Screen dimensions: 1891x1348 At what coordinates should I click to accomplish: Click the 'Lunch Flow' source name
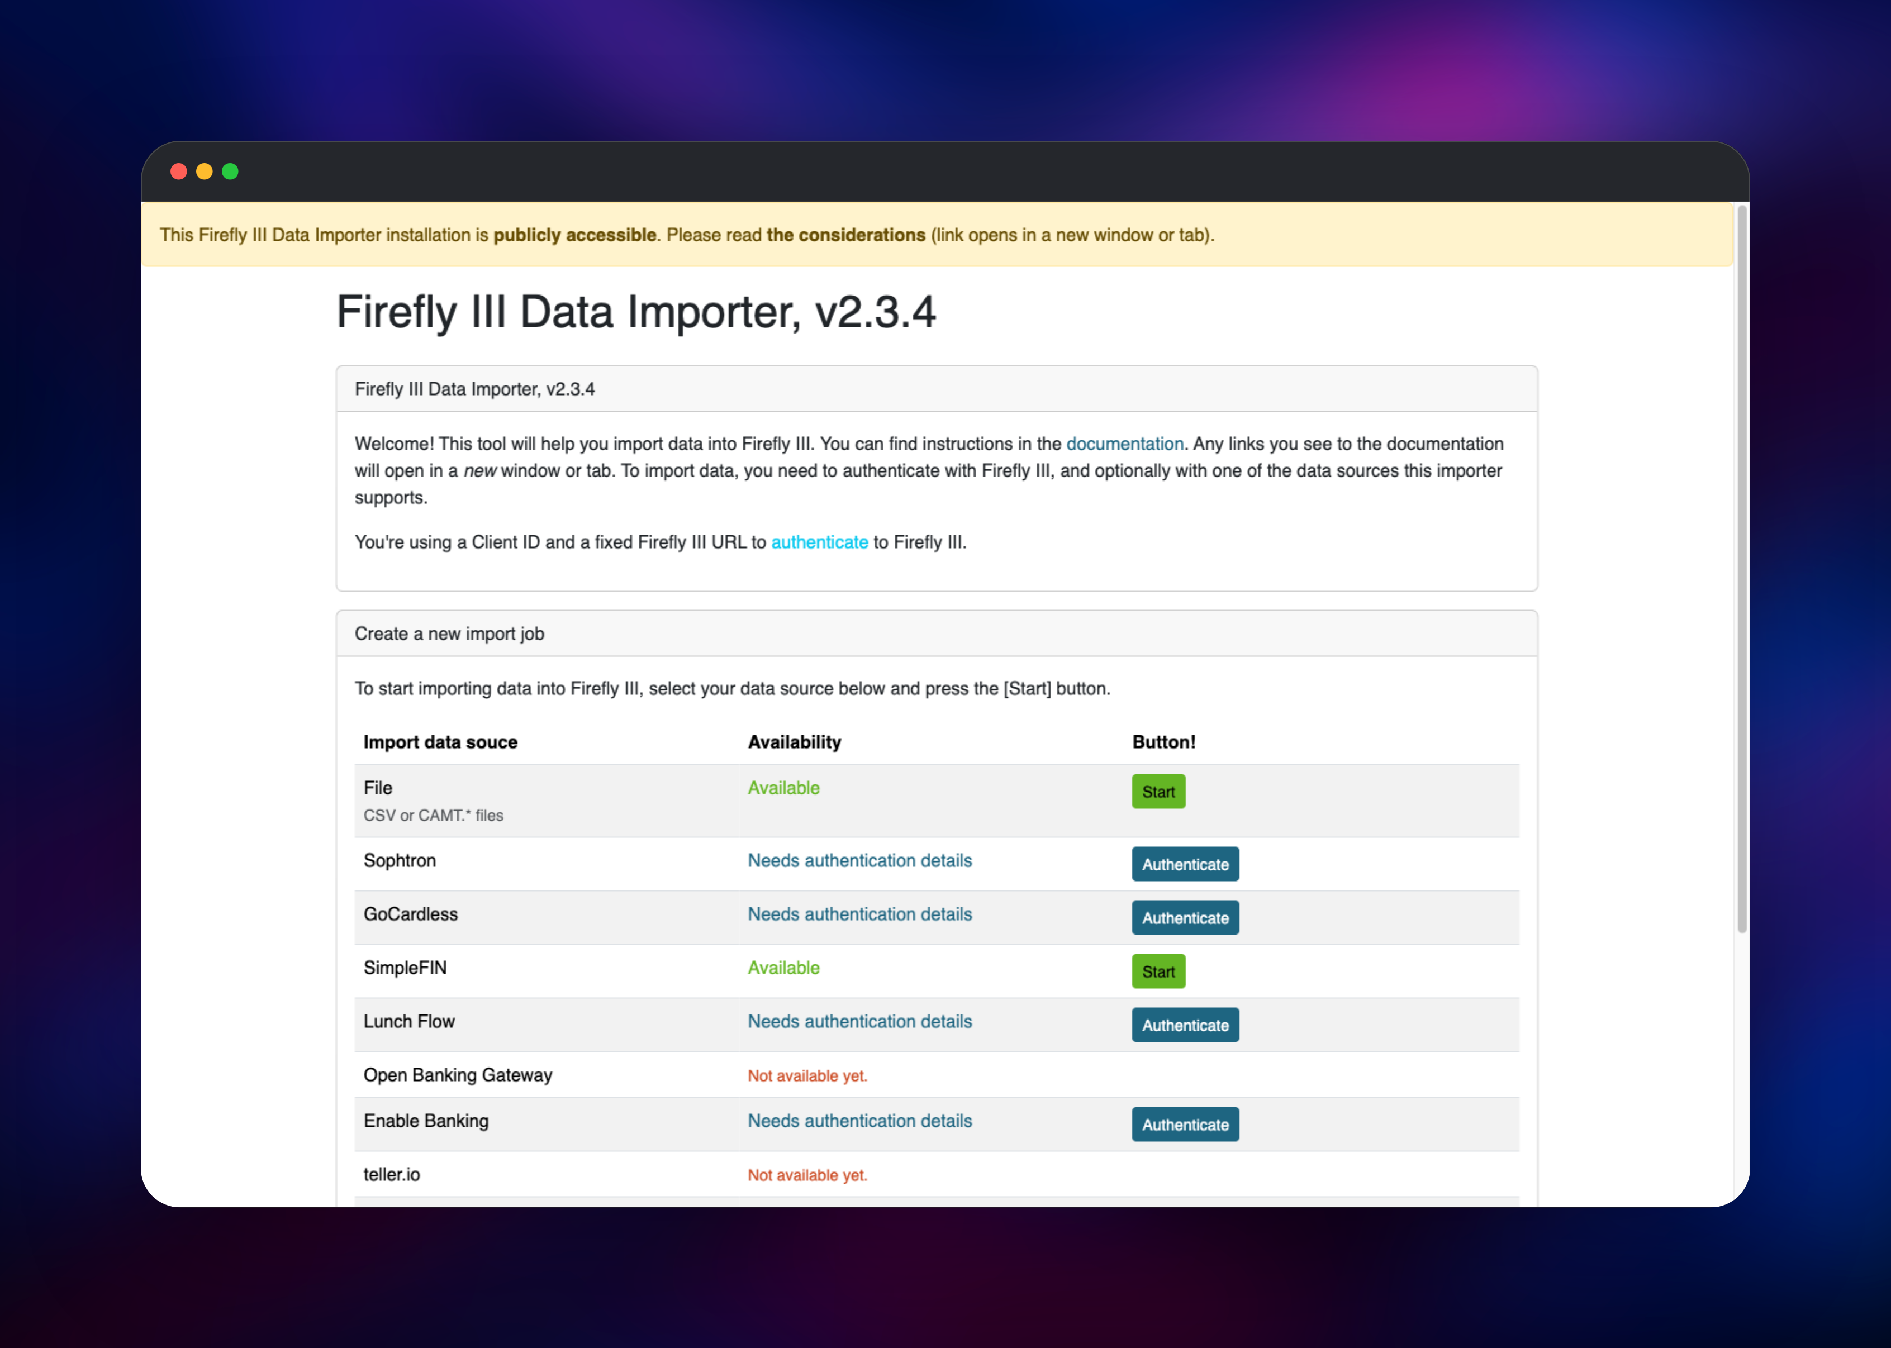tap(409, 1022)
